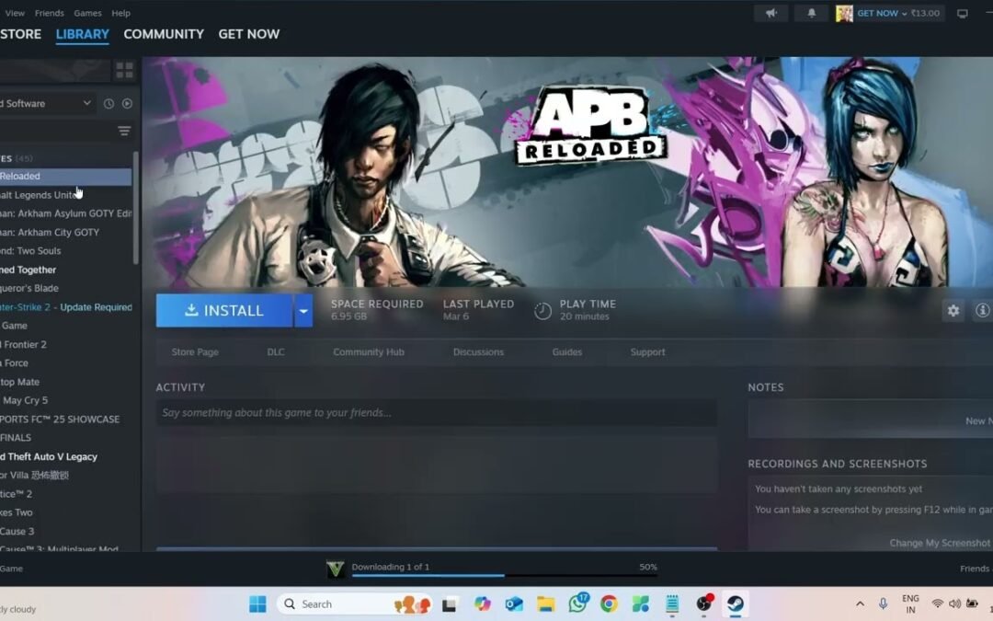Open the View menu
993x621 pixels.
pos(15,13)
